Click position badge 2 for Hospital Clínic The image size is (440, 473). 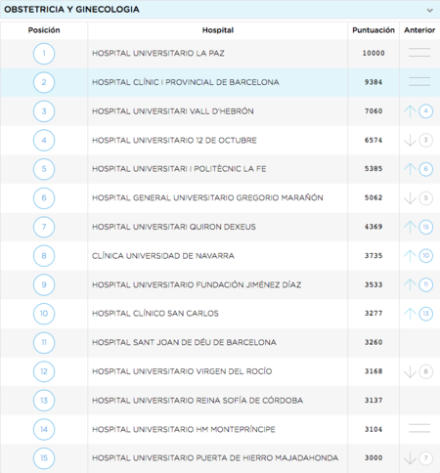point(44,82)
